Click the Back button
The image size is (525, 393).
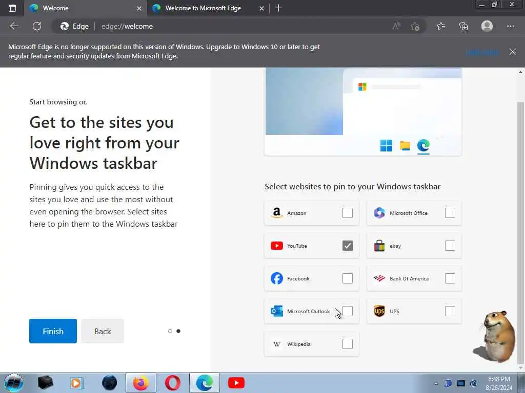[103, 331]
